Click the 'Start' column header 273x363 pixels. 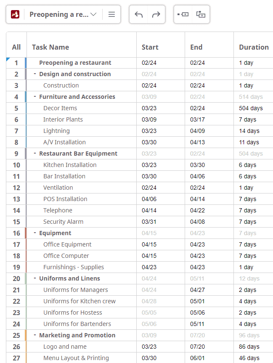point(150,47)
